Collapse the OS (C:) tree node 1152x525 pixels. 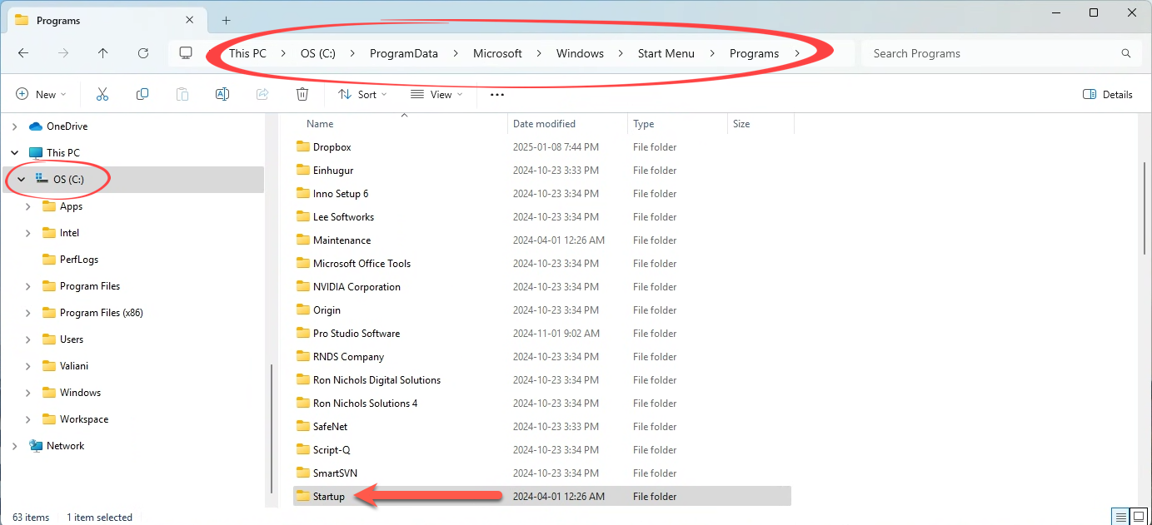22,180
